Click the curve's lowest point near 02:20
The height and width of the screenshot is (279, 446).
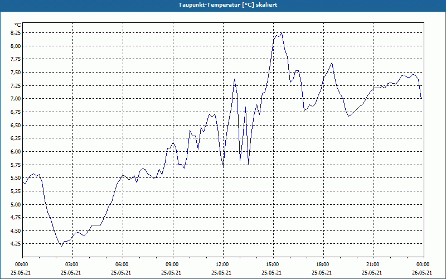pos(61,246)
